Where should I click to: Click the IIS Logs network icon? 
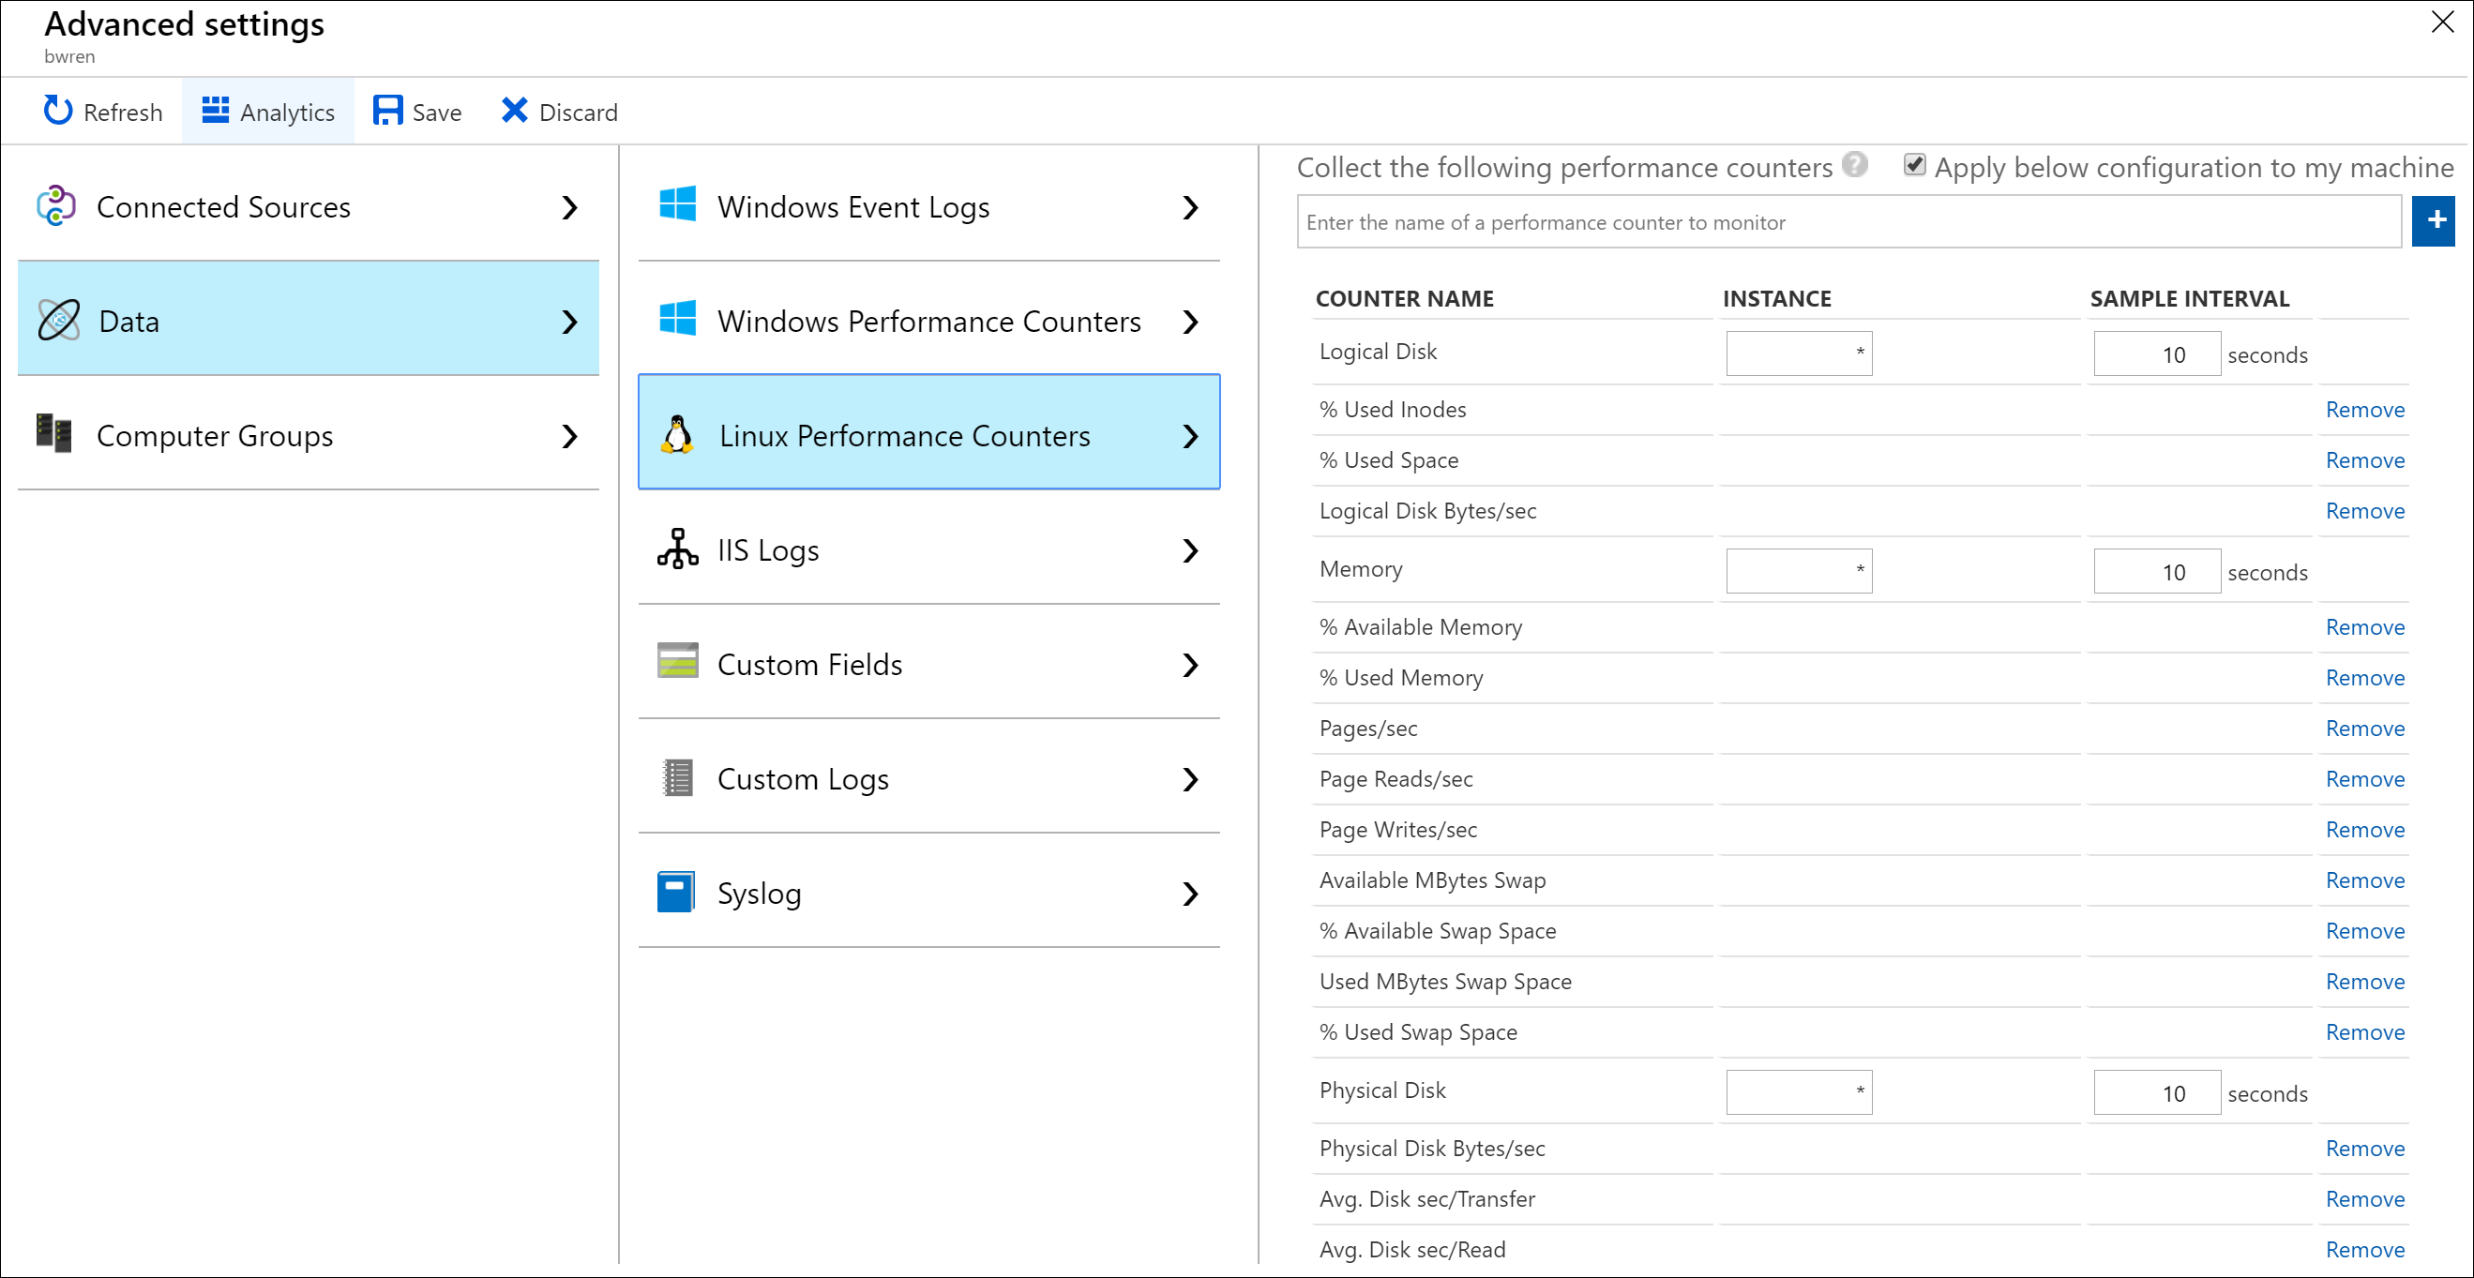pos(677,549)
